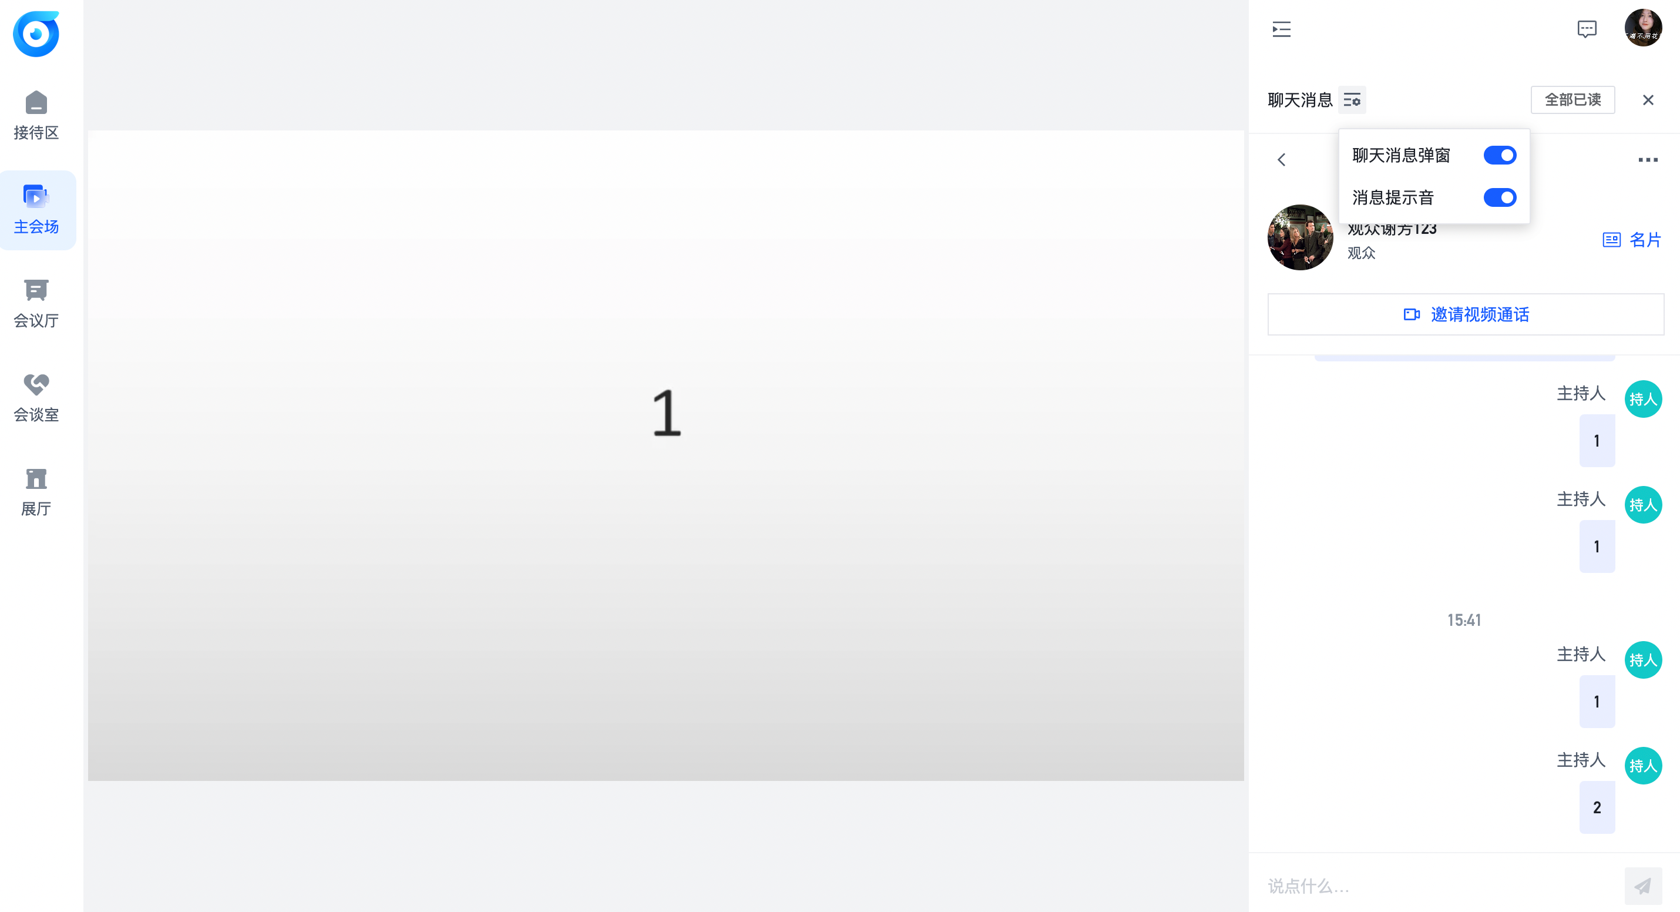Click 邀请视频通话 invite video call
The image size is (1680, 912).
1466,314
